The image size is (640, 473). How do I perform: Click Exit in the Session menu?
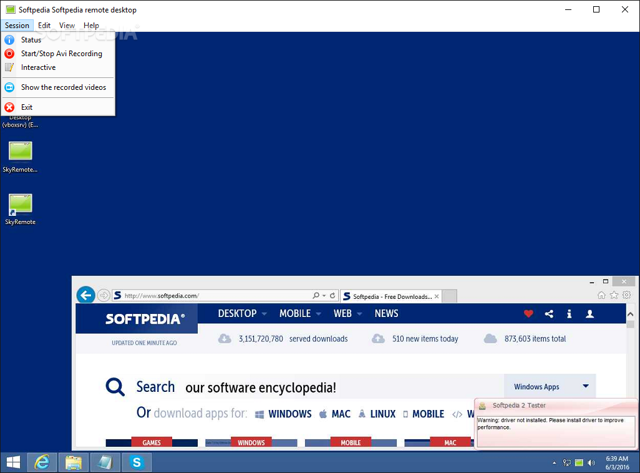click(x=58, y=107)
